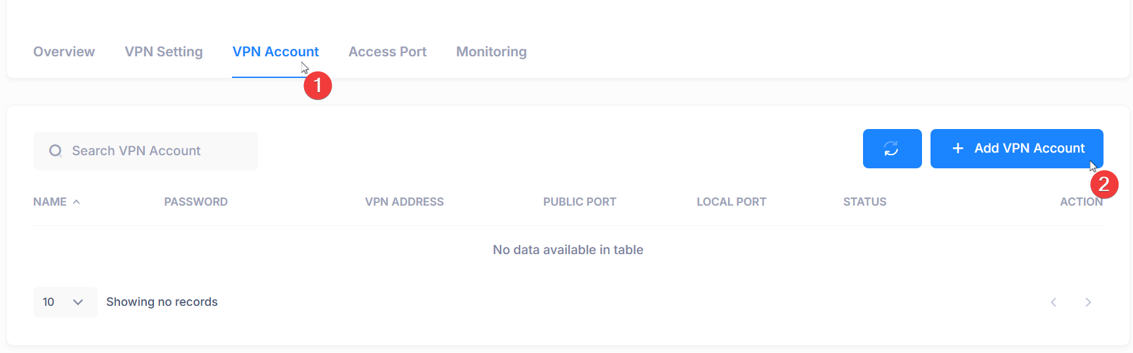Viewport: 1133px width, 353px height.
Task: Click the 'No data available in table' text
Action: (x=568, y=250)
